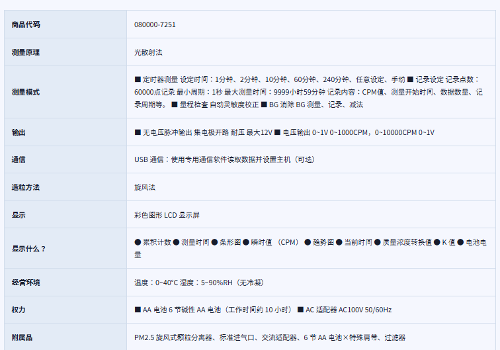Viewport: 500px width, 350px height.
Task: Select the temperature and humidity range text
Action: tap(199, 283)
